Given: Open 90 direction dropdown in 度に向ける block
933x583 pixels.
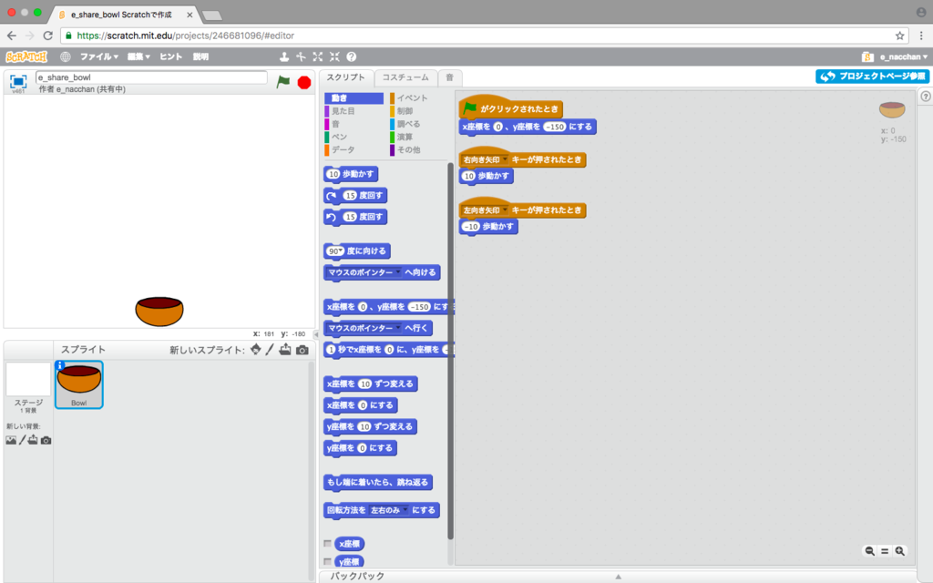Looking at the screenshot, I should pyautogui.click(x=341, y=251).
